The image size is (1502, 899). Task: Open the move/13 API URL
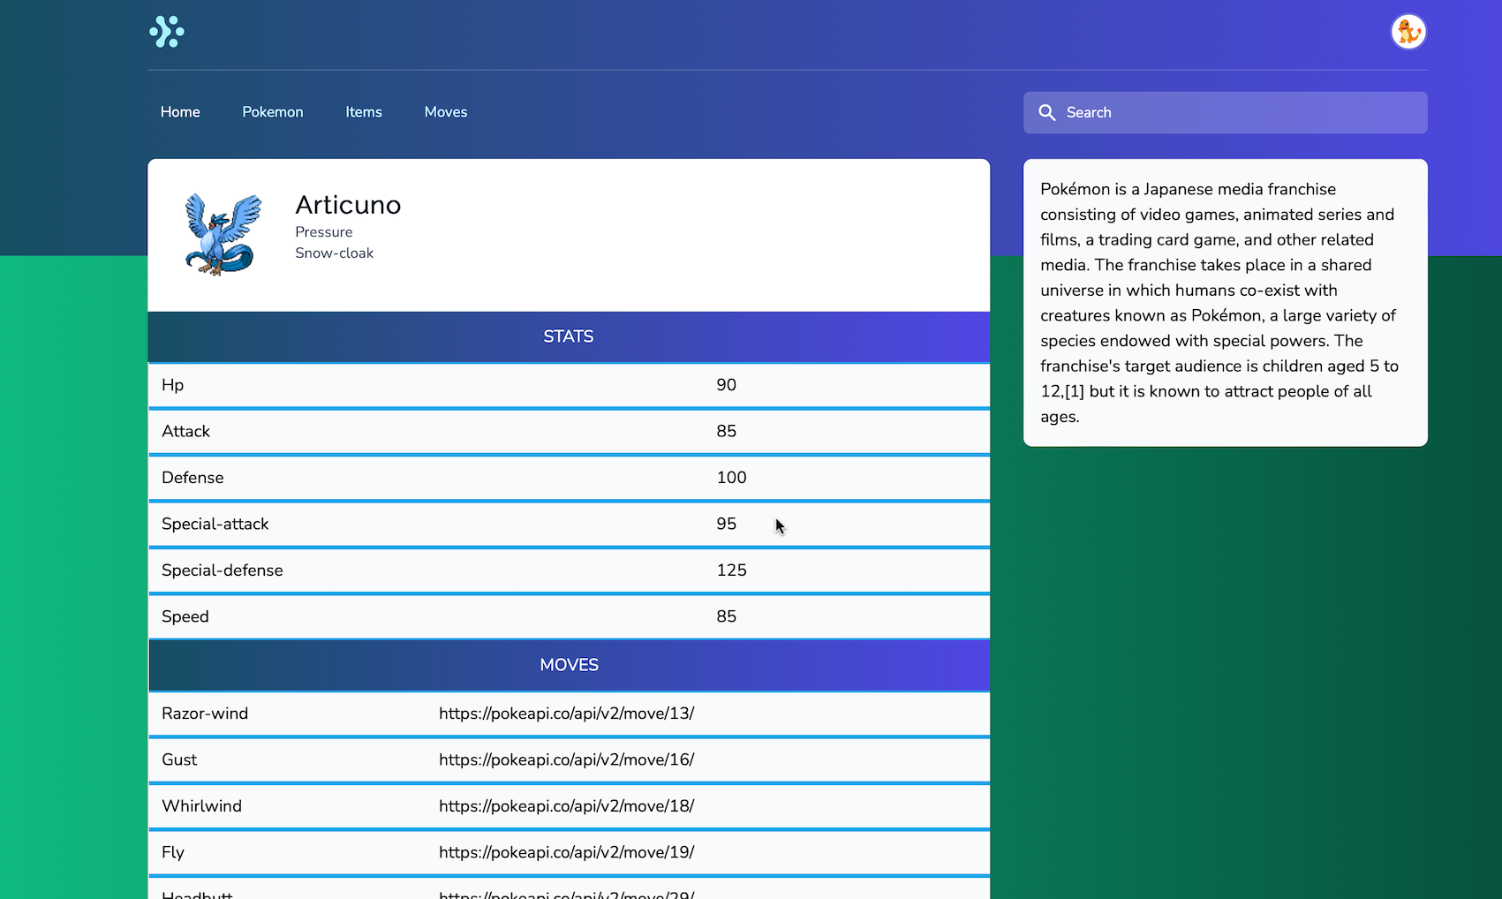[x=567, y=714]
